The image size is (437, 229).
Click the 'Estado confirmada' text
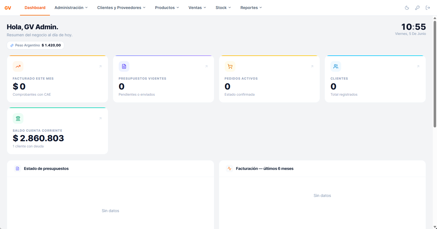click(240, 95)
